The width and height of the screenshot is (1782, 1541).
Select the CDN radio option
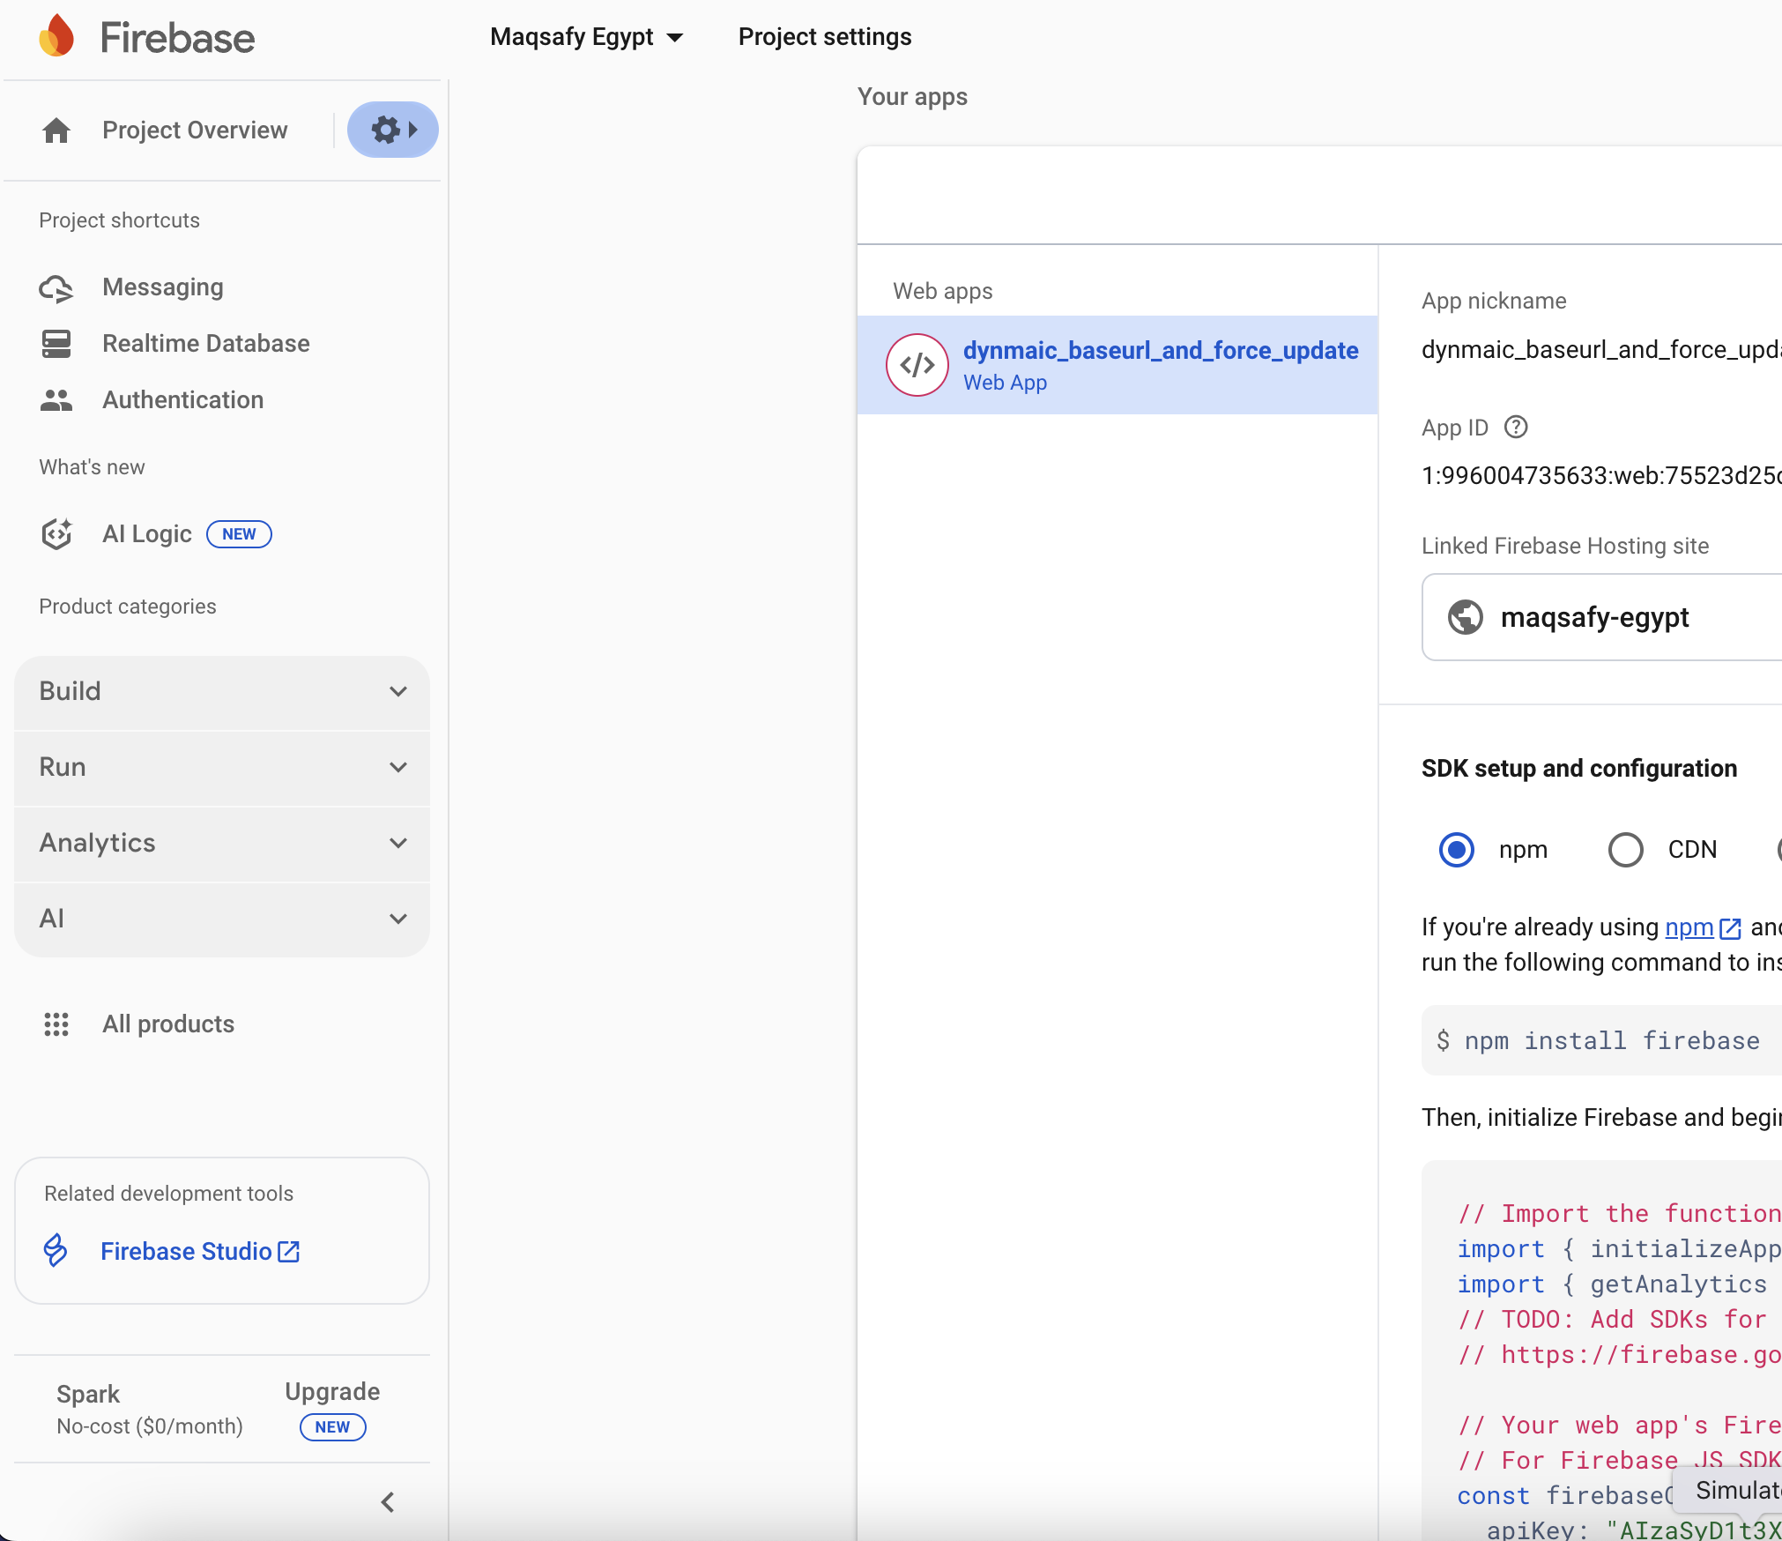(x=1626, y=850)
